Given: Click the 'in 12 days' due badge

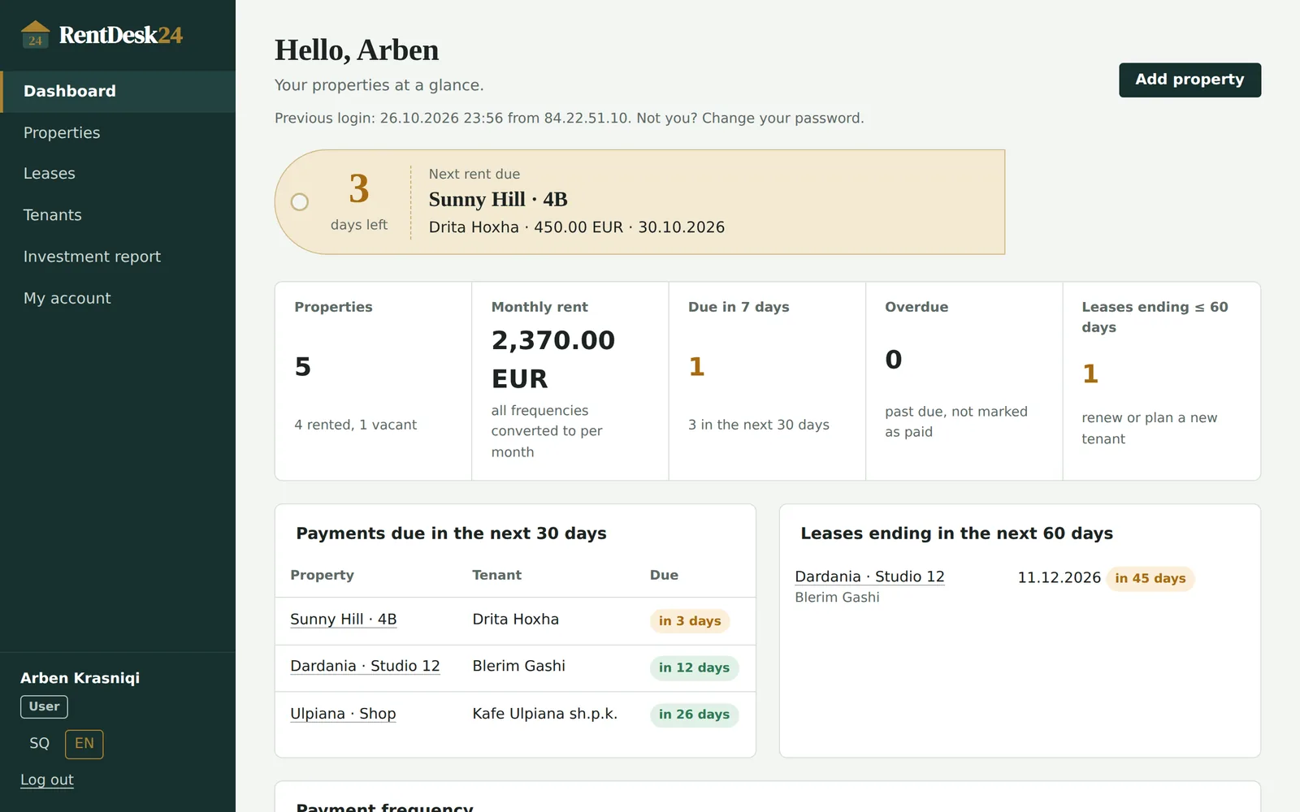Looking at the screenshot, I should tap(694, 667).
